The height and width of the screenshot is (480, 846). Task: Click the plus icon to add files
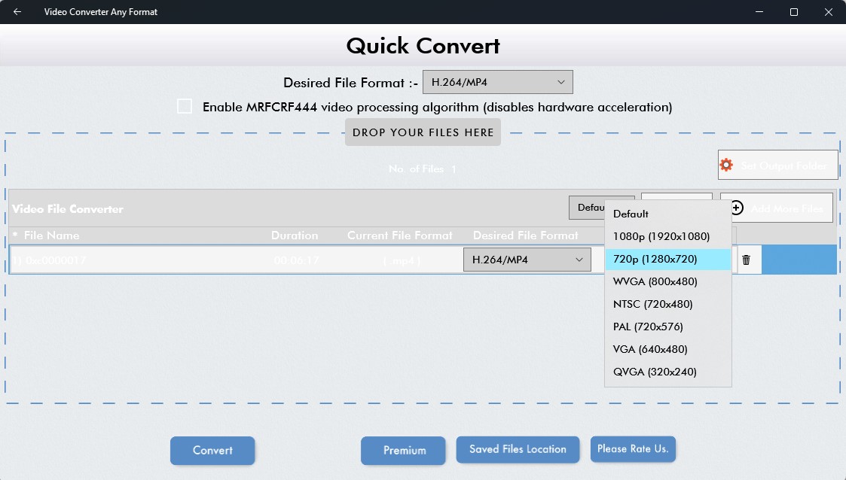(737, 208)
